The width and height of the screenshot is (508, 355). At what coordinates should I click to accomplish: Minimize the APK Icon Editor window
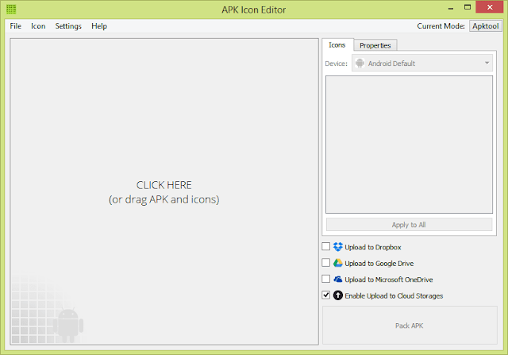coord(451,7)
